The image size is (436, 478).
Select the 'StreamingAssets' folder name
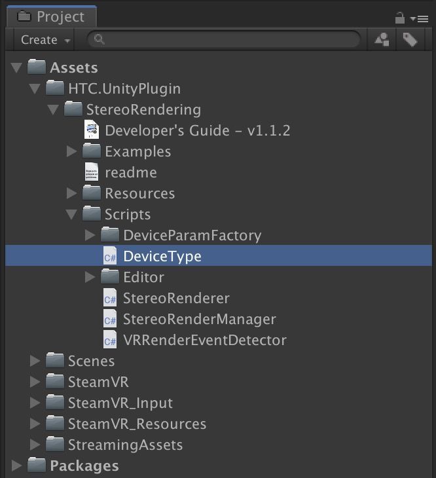(x=126, y=445)
